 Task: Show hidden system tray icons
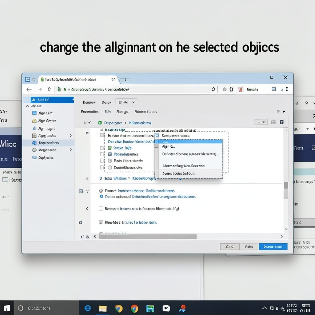point(265,308)
